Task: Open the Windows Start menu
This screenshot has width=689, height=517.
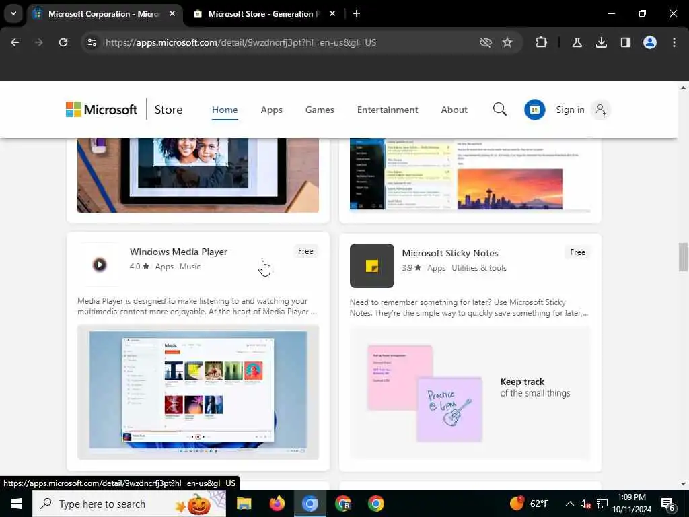Action: tap(16, 504)
